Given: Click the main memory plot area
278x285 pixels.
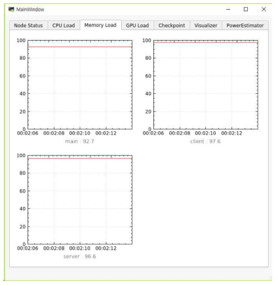Looking at the screenshot, I should [80, 85].
